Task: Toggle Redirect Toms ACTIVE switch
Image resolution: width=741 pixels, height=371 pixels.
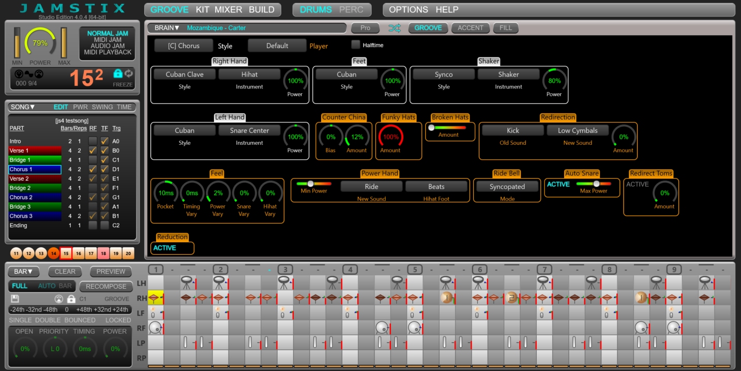Action: point(637,184)
